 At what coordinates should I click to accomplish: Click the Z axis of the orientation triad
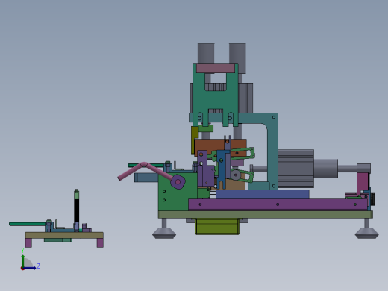30,268
